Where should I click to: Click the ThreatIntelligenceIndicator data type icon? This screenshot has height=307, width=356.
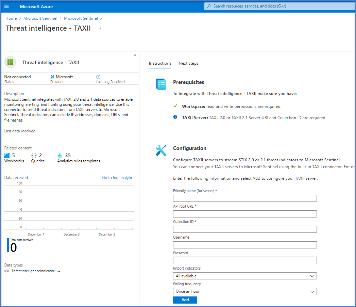click(7, 271)
